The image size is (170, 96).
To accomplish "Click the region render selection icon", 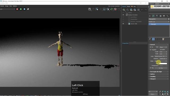I will [97, 9].
